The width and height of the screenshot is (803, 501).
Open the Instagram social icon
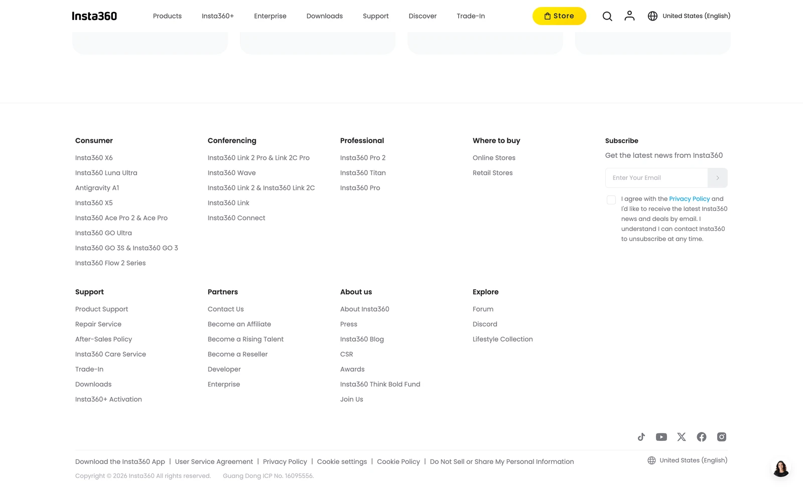(x=722, y=437)
